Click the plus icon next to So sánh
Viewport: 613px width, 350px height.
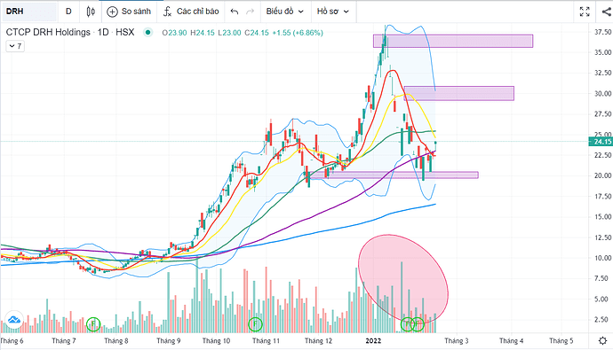(112, 12)
